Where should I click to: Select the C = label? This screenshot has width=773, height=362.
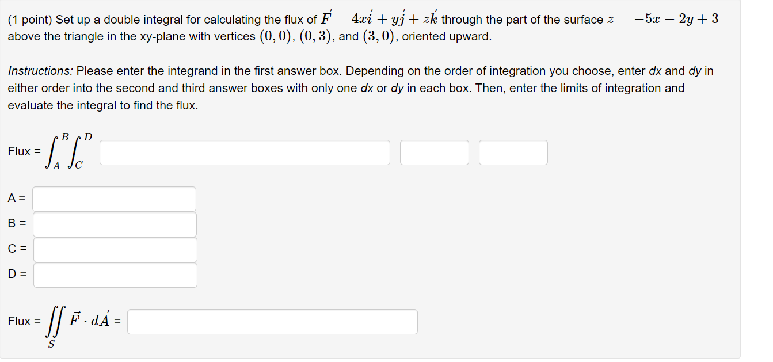(x=16, y=249)
